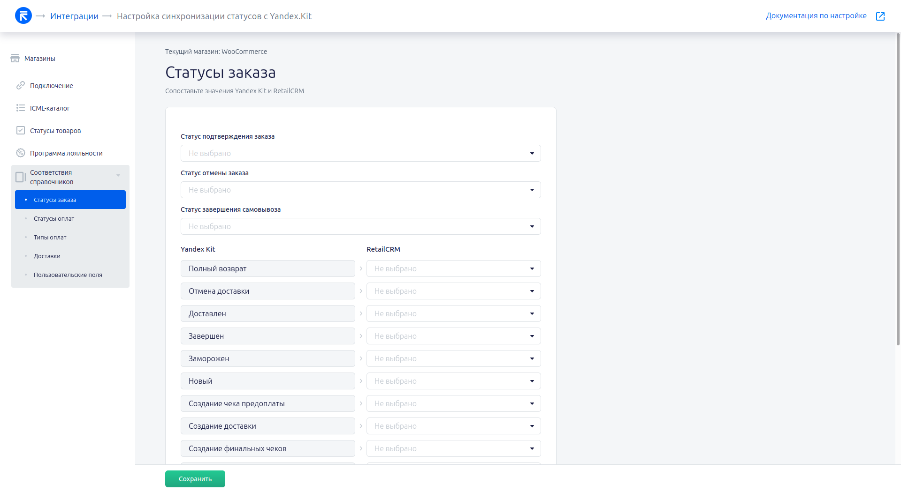This screenshot has width=901, height=492.
Task: Collapse the Соответствия справочников section arrow
Action: pyautogui.click(x=118, y=175)
